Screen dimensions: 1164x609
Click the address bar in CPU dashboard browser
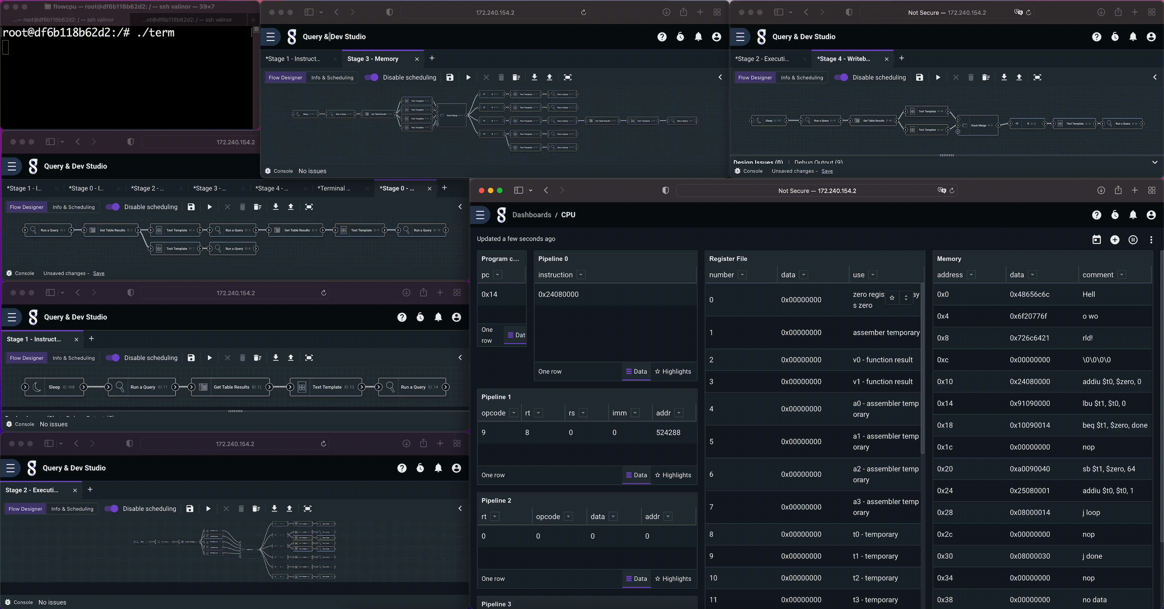pyautogui.click(x=816, y=191)
